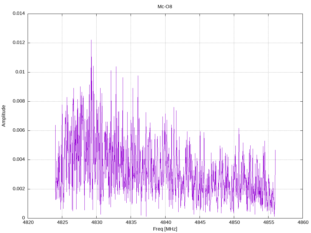Click y-axis tick label 0.008
The height and width of the screenshot is (233, 311).
[19, 101]
